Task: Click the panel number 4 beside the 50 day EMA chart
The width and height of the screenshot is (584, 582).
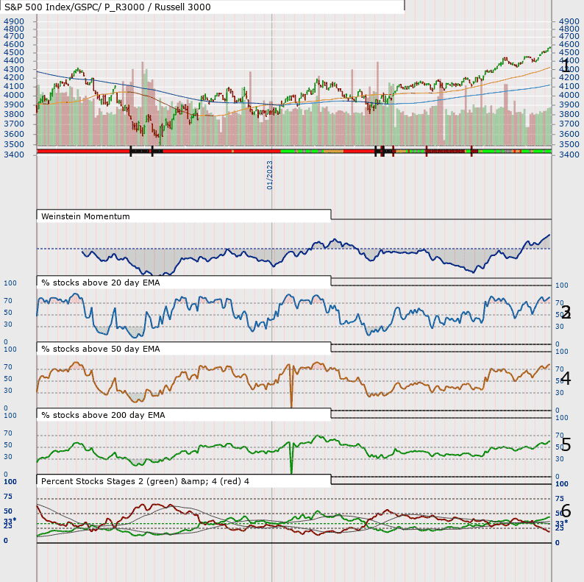Action: coord(566,379)
